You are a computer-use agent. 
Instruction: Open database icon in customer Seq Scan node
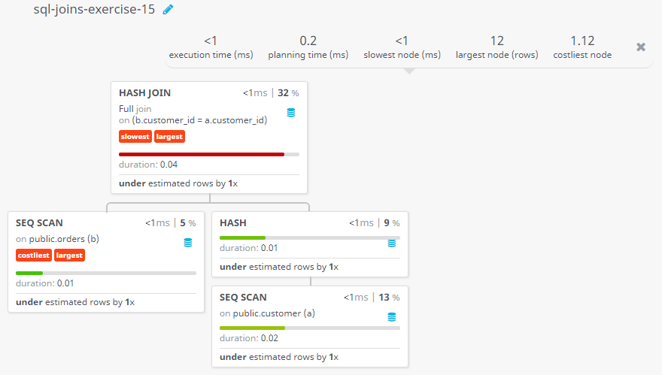click(x=392, y=317)
